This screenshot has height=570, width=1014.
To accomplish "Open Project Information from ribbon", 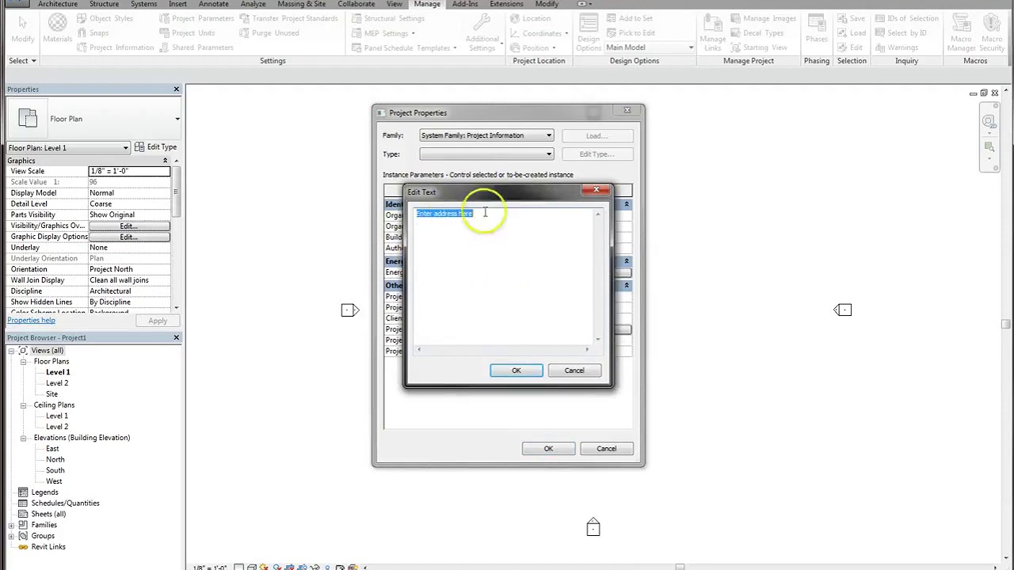I will 116,47.
